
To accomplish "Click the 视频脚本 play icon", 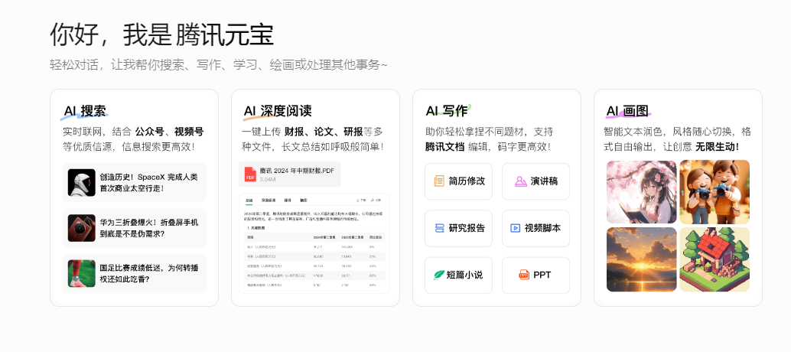I will [x=515, y=228].
